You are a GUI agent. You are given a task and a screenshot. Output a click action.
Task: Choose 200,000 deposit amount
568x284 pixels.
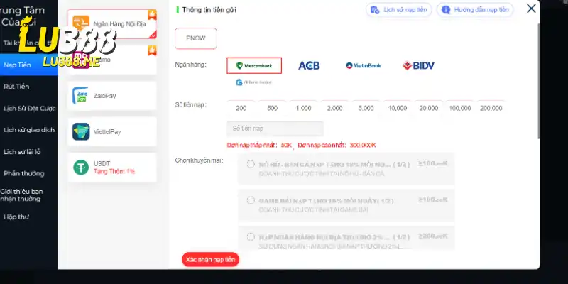(491, 108)
